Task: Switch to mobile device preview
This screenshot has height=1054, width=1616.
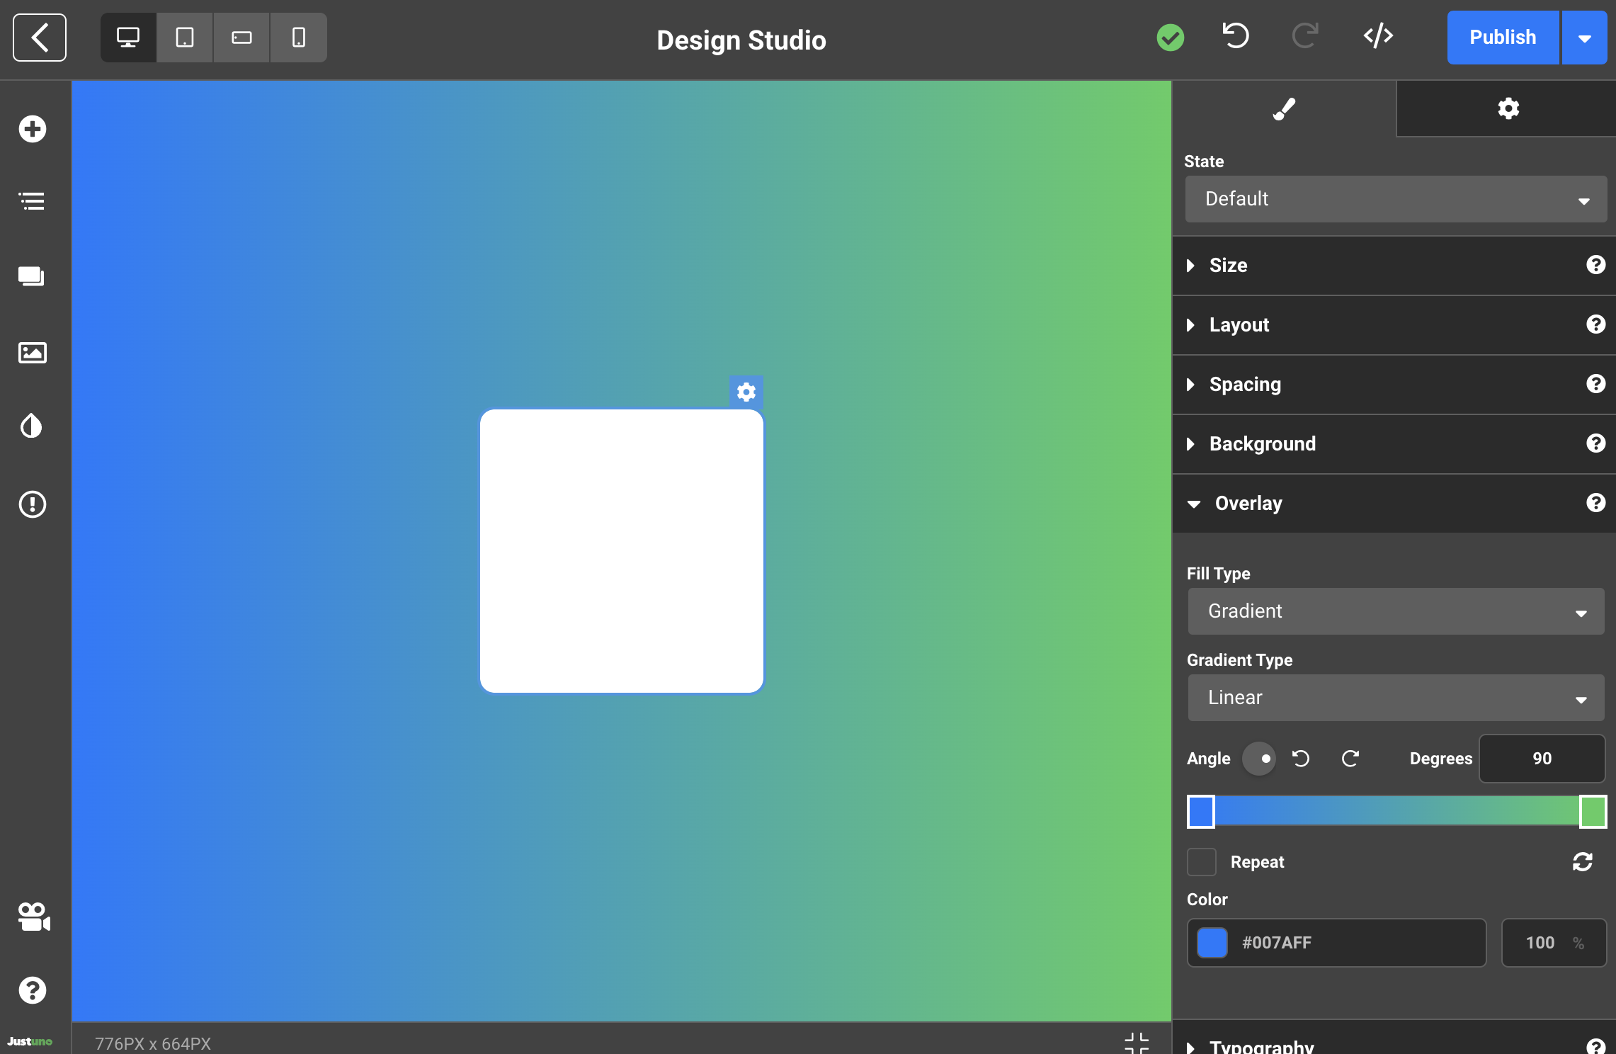Action: pos(299,38)
